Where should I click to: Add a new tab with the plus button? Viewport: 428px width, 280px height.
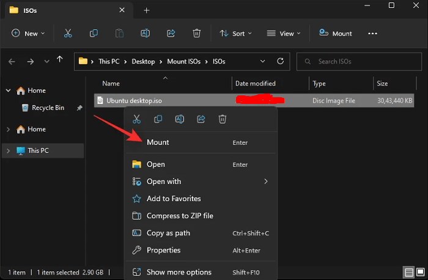coord(147,10)
